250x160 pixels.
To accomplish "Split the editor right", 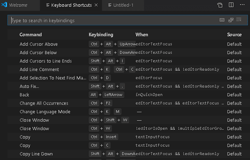I will [231, 5].
